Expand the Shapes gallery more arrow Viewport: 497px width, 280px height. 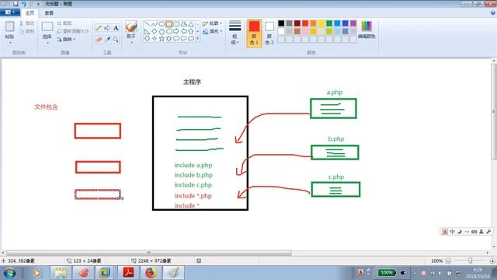(x=198, y=39)
